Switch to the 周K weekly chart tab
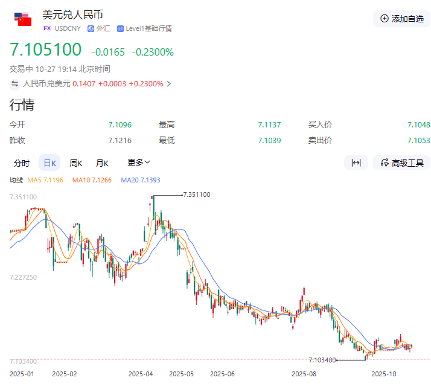This screenshot has width=431, height=392. [x=75, y=163]
